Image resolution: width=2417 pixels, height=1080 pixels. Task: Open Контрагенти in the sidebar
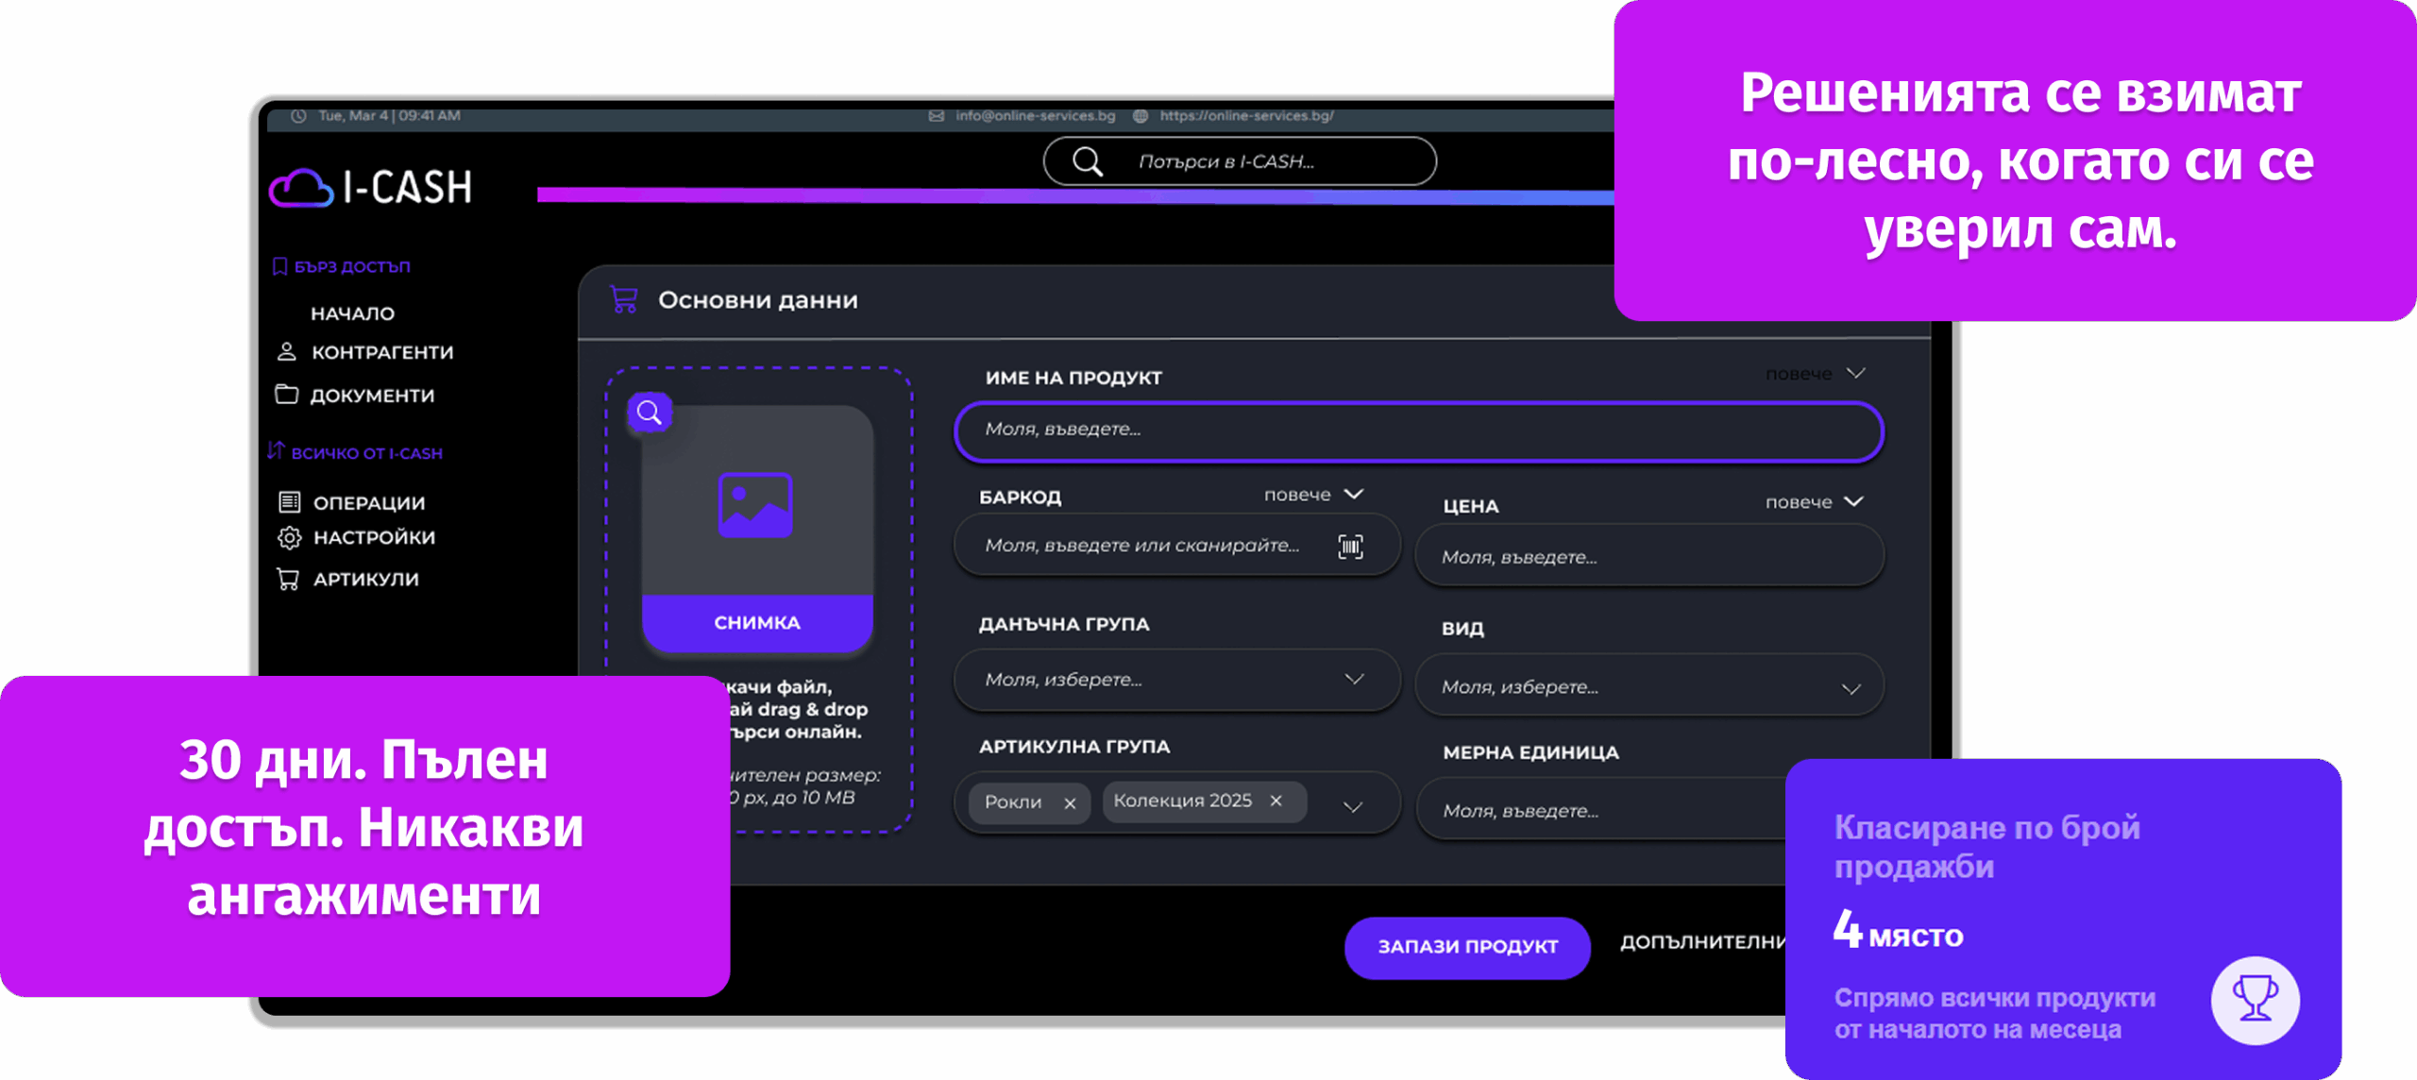tap(381, 352)
